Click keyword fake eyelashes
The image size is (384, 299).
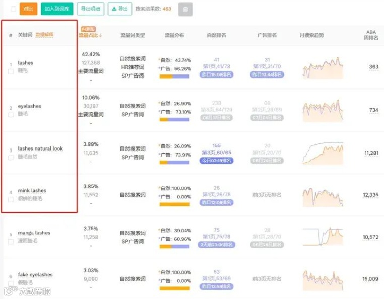pos(35,274)
